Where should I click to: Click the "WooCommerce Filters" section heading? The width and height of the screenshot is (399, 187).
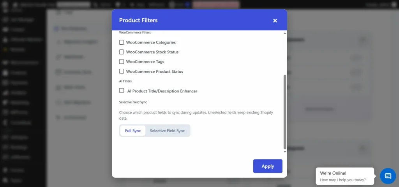135,33
